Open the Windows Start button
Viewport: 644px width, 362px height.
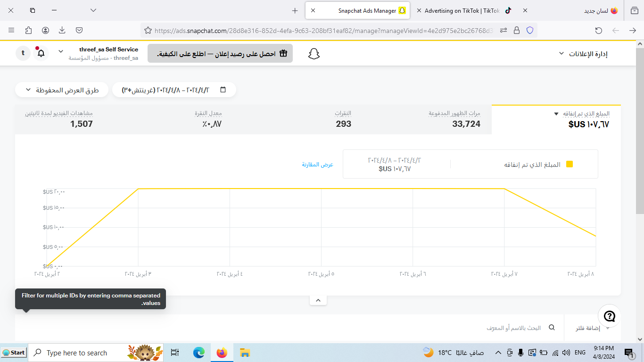[x=14, y=353]
